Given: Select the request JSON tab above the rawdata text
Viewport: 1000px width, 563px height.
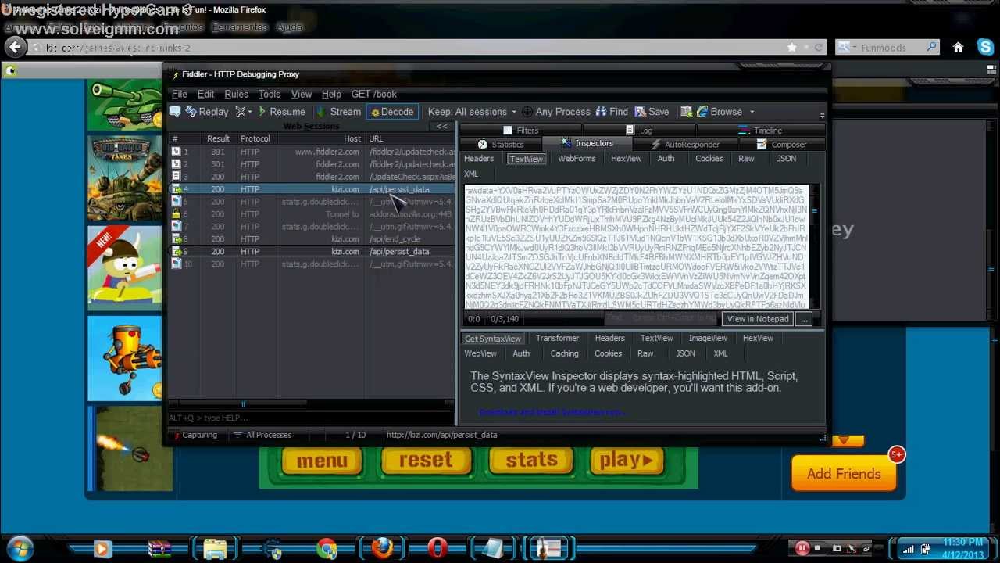Looking at the screenshot, I should pos(786,159).
